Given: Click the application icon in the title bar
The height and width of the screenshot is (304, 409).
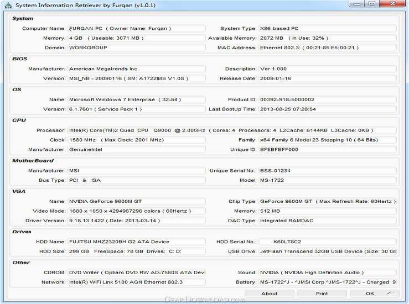Looking at the screenshot, I should [8, 5].
